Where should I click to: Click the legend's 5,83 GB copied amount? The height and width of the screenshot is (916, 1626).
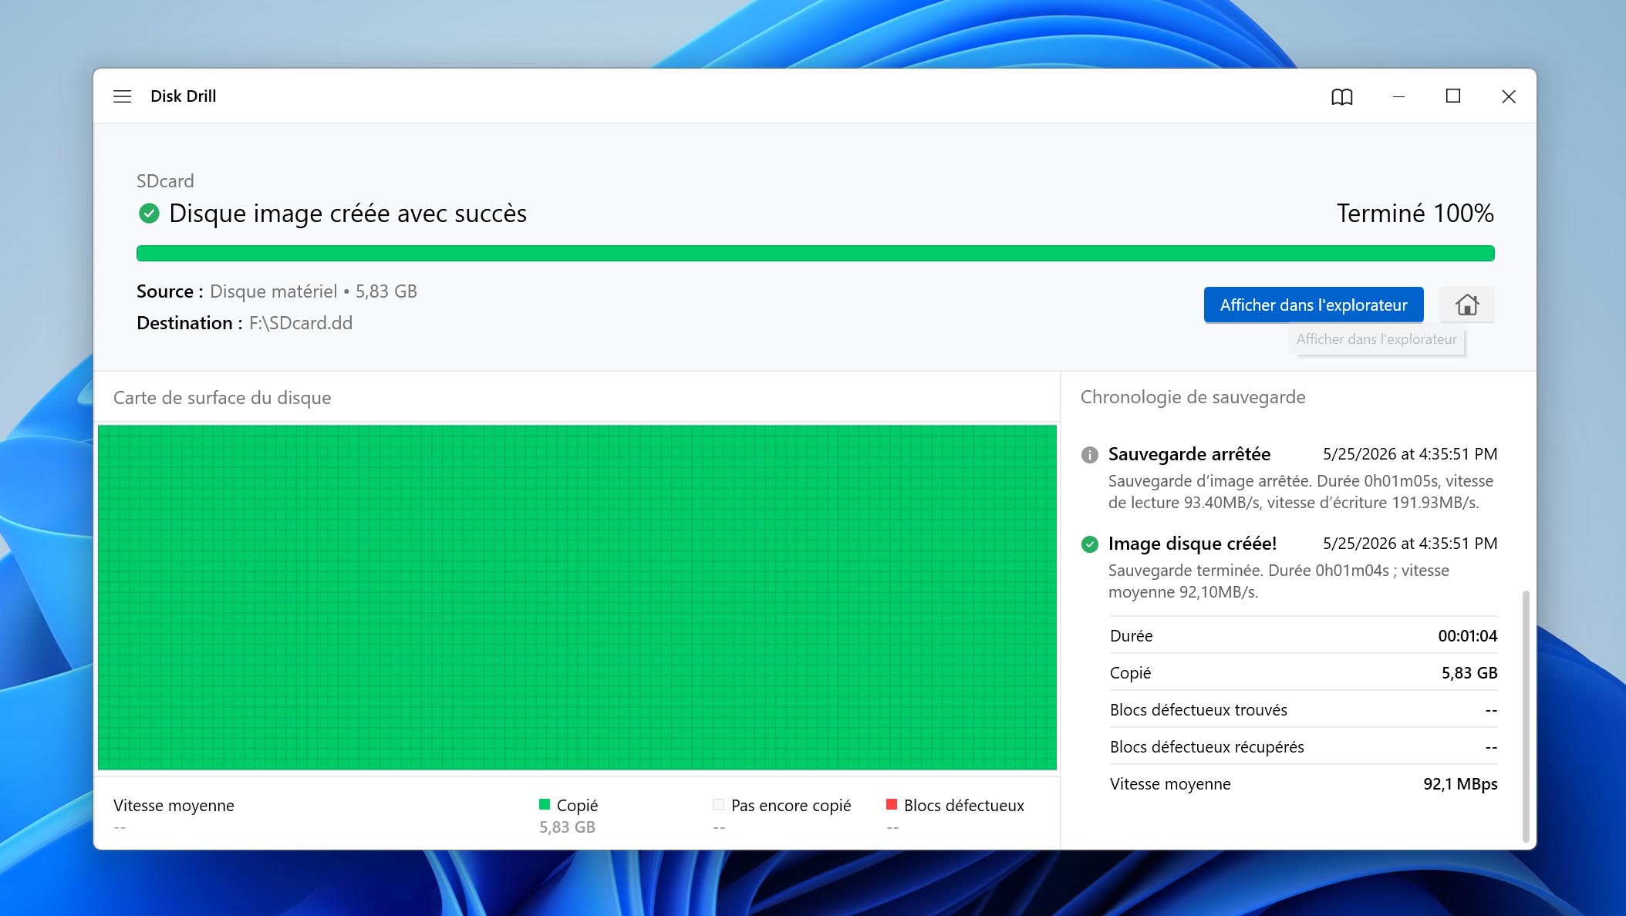[x=567, y=827]
